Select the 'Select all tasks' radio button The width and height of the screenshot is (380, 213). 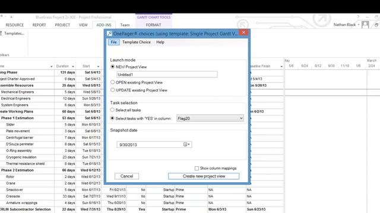tap(112, 110)
